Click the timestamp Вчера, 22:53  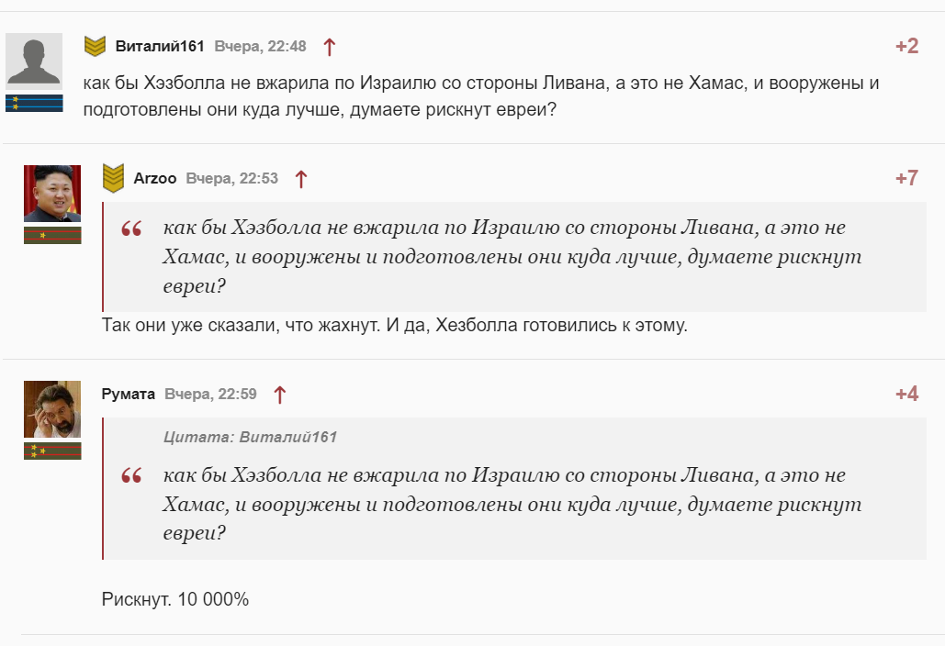tap(232, 178)
